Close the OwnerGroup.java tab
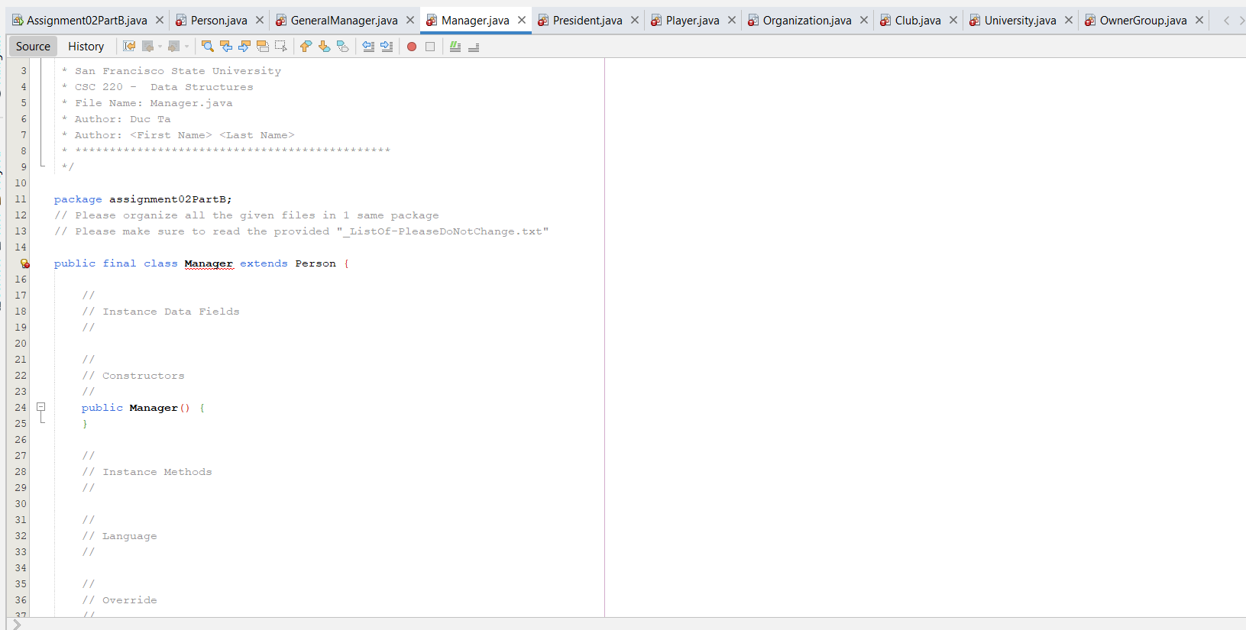This screenshot has height=630, width=1246. point(1199,21)
